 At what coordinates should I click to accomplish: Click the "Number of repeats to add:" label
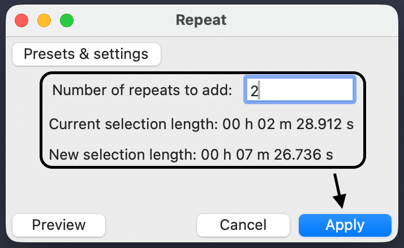(142, 91)
